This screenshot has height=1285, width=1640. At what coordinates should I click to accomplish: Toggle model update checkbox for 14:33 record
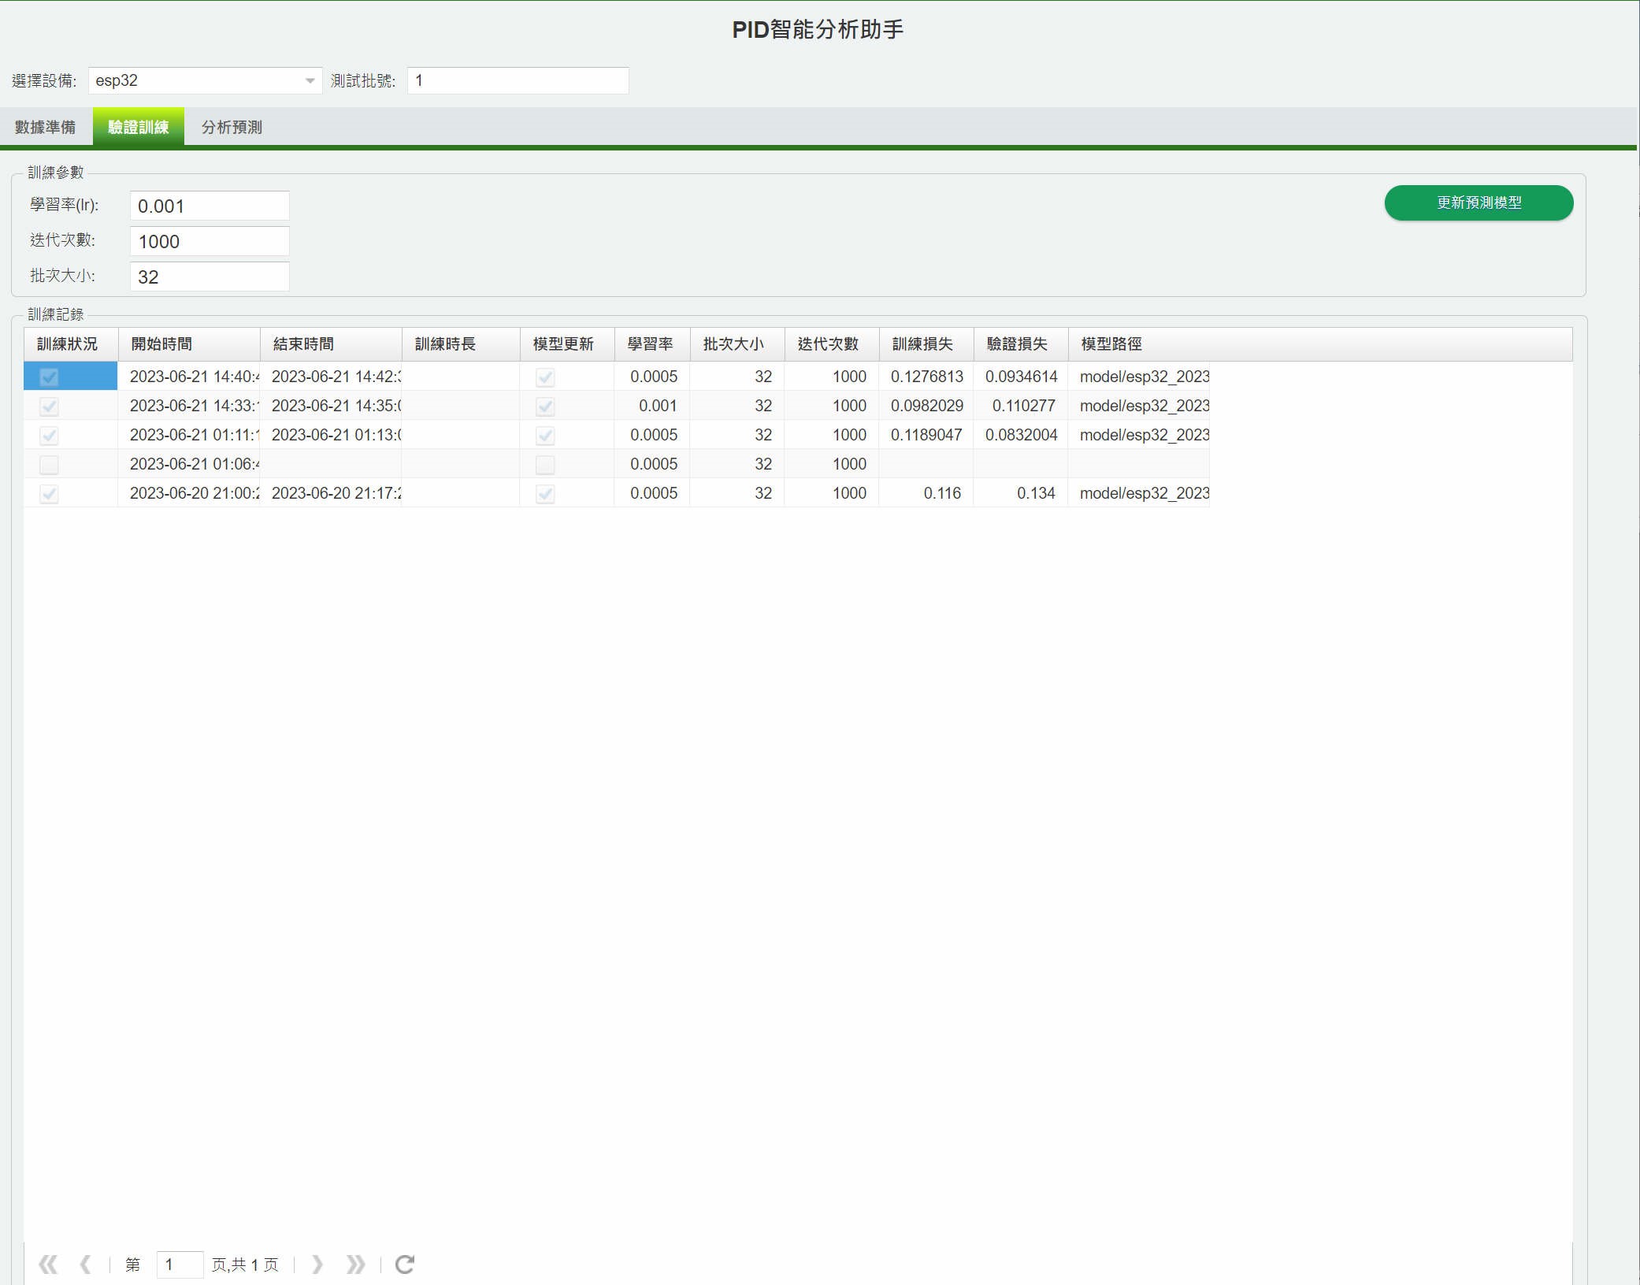[545, 407]
